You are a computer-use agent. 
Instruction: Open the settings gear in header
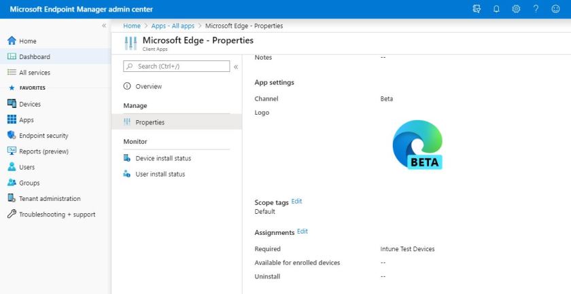click(516, 9)
